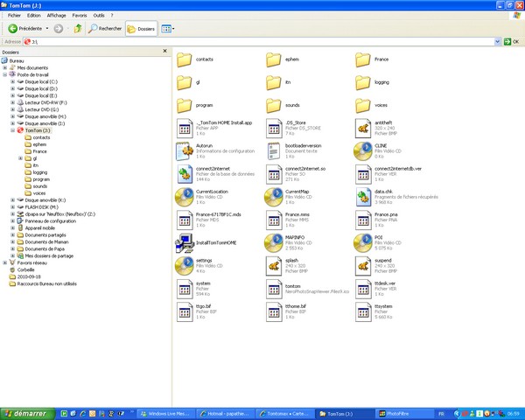Select the 2010-09-18 folder in tree
This screenshot has width=525, height=420.
[29, 277]
